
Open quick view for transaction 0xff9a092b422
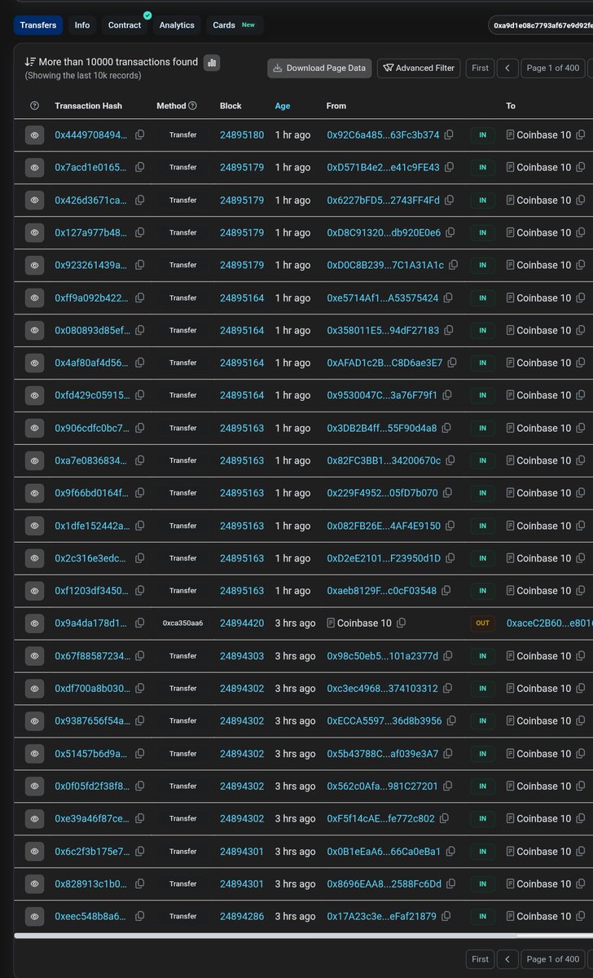(x=34, y=297)
